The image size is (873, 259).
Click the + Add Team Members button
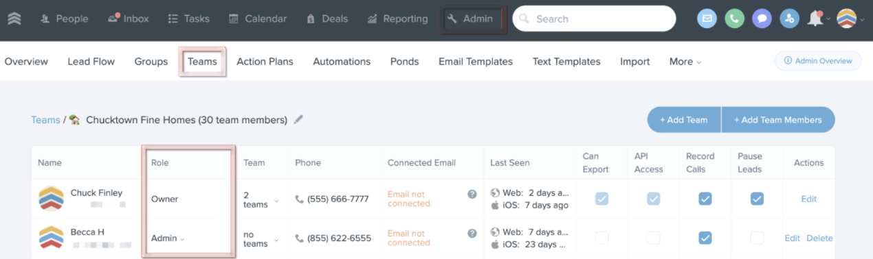click(778, 120)
